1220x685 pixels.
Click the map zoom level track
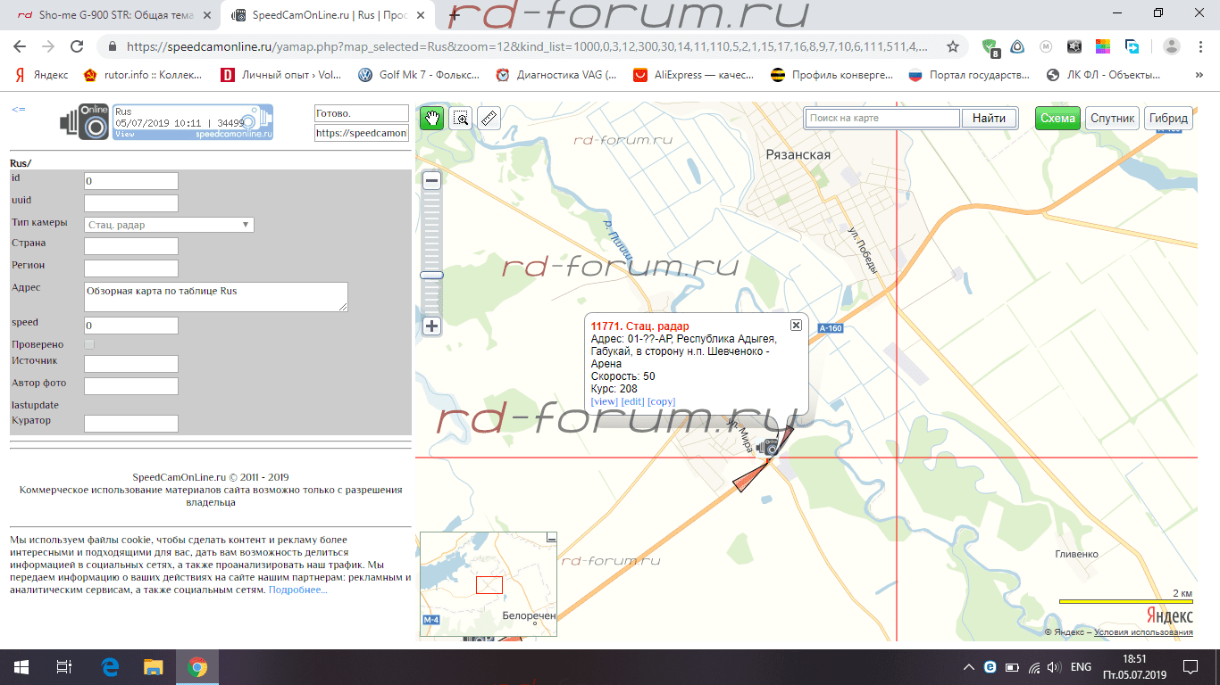pos(431,253)
